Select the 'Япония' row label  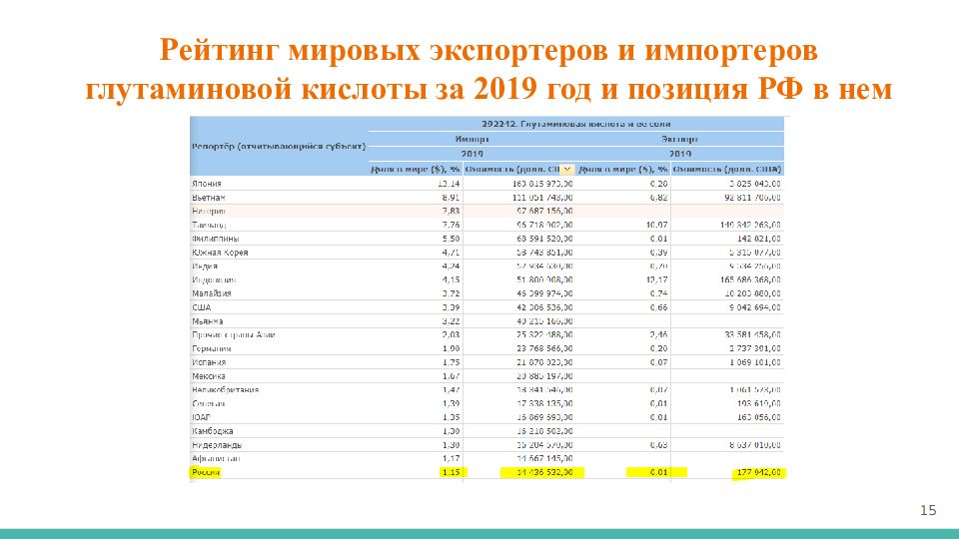207,184
